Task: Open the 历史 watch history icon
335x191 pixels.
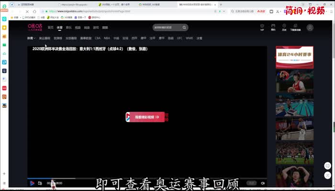Action: point(284,26)
